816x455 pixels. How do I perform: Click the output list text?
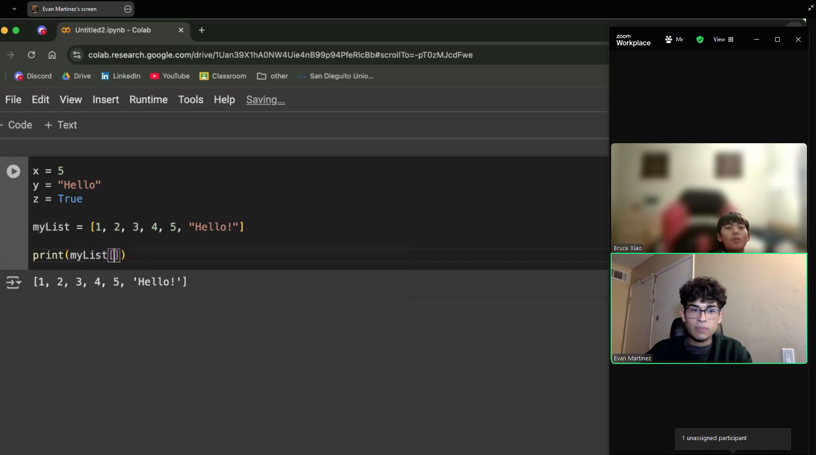(110, 282)
